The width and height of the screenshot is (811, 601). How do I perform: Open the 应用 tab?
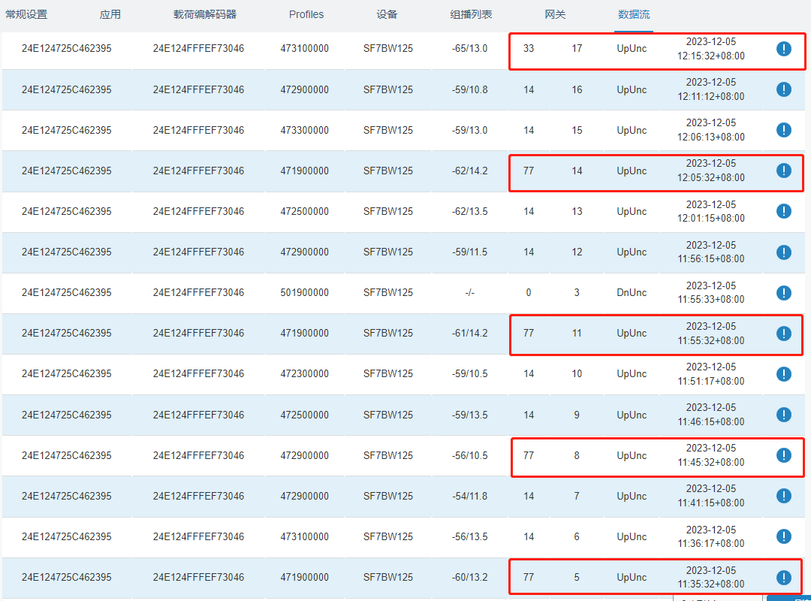pyautogui.click(x=110, y=14)
